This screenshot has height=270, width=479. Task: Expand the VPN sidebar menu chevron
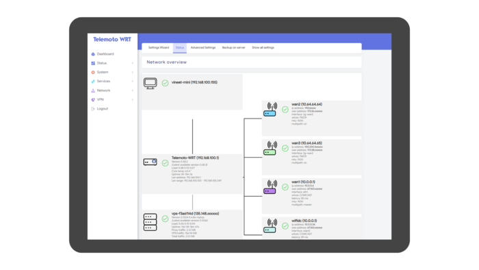[x=133, y=99]
